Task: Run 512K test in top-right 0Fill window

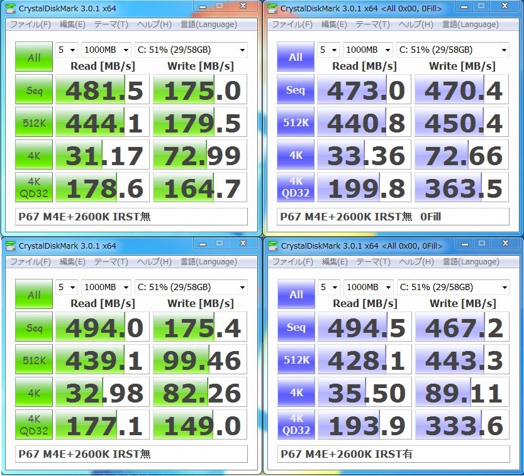Action: (296, 122)
